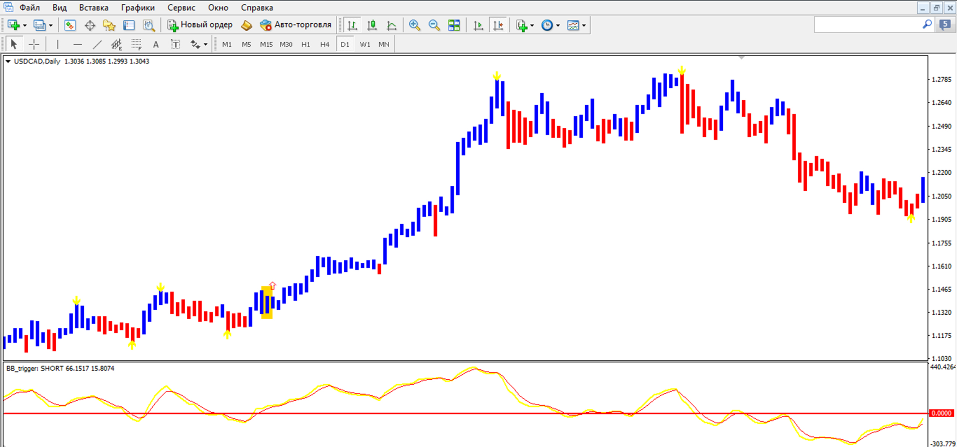Viewport: 957px width, 447px height.
Task: Zoom out of the chart
Action: (434, 25)
